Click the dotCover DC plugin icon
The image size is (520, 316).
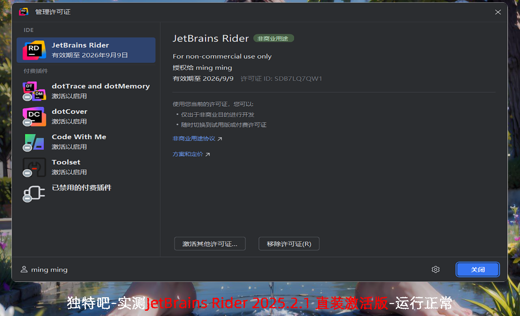[x=34, y=116]
